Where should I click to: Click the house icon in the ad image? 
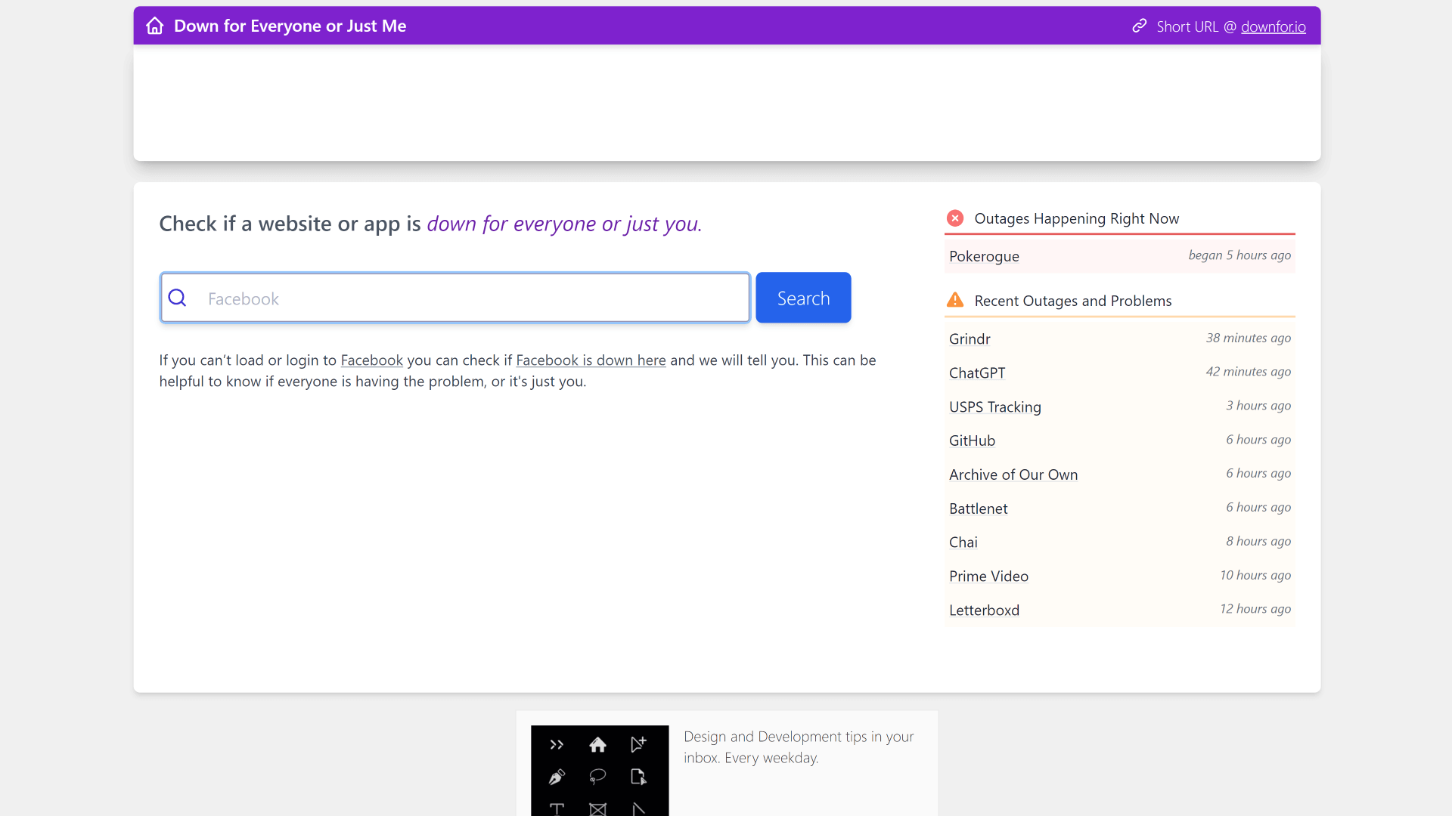pos(597,745)
